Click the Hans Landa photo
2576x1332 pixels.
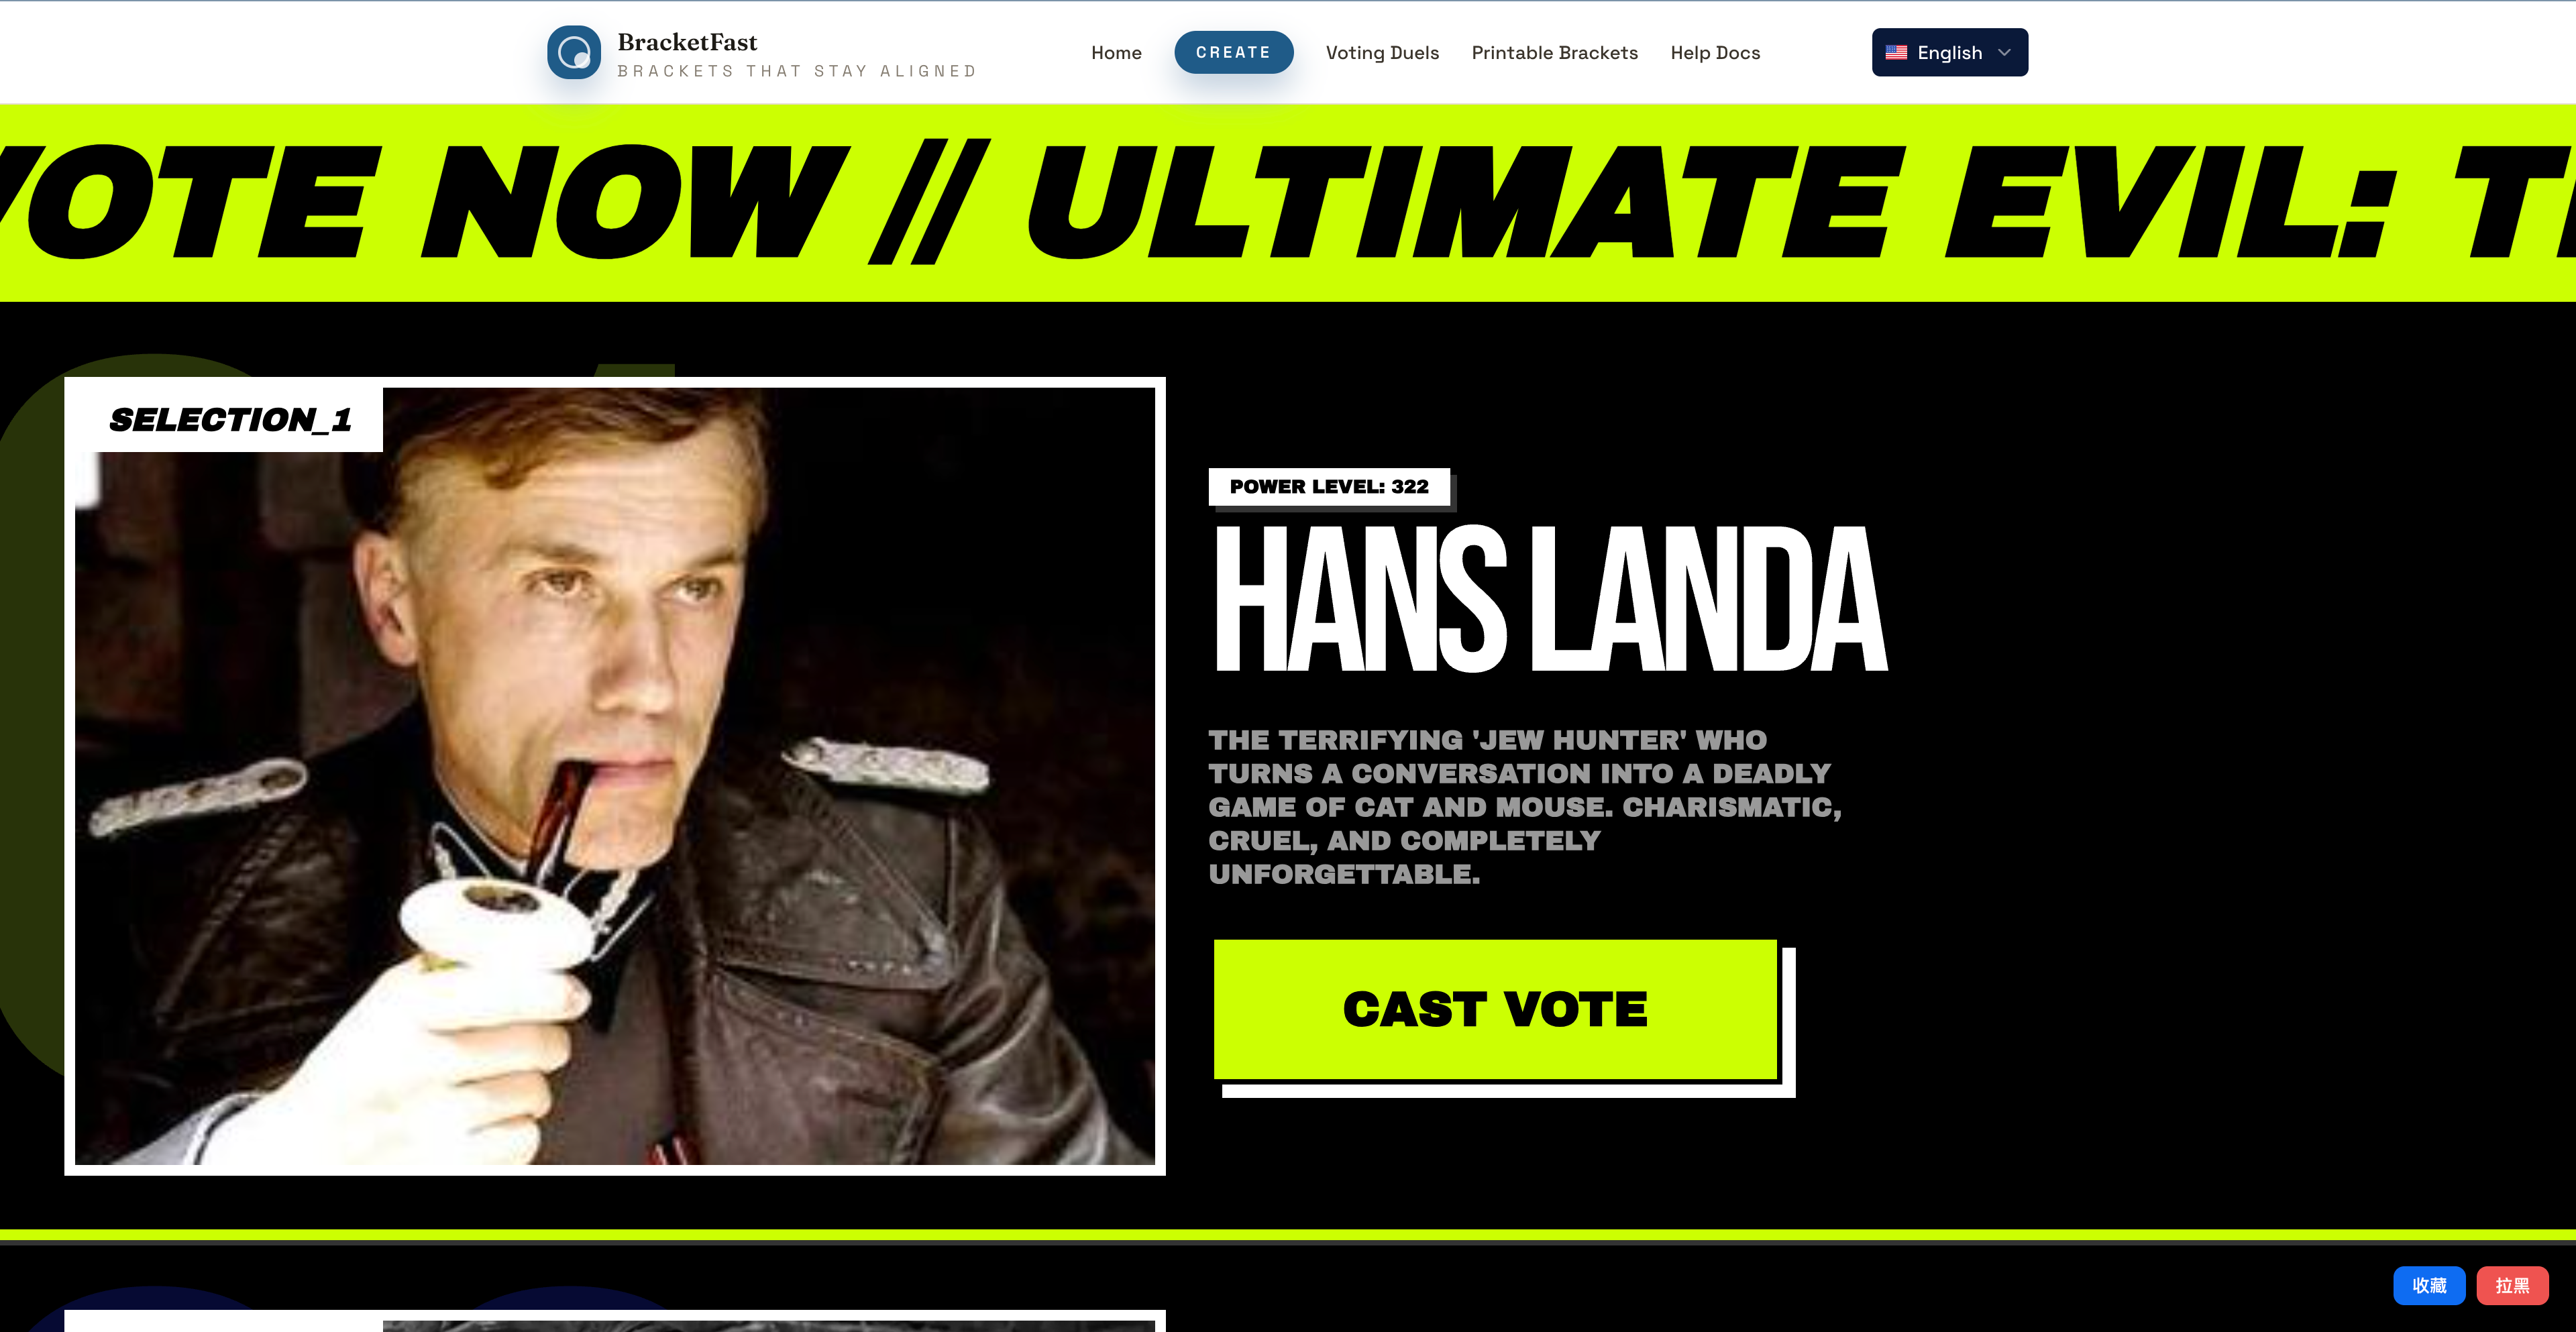point(615,776)
